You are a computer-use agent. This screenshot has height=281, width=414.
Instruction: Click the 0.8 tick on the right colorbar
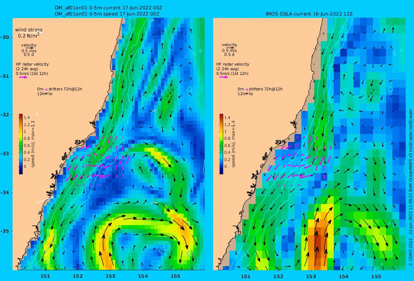[227, 138]
